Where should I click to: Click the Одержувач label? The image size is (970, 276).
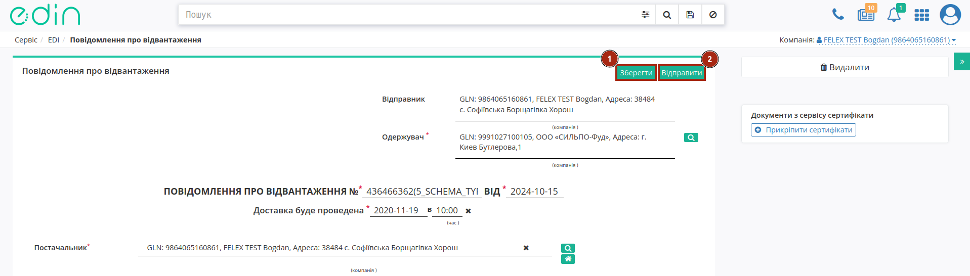tap(403, 137)
